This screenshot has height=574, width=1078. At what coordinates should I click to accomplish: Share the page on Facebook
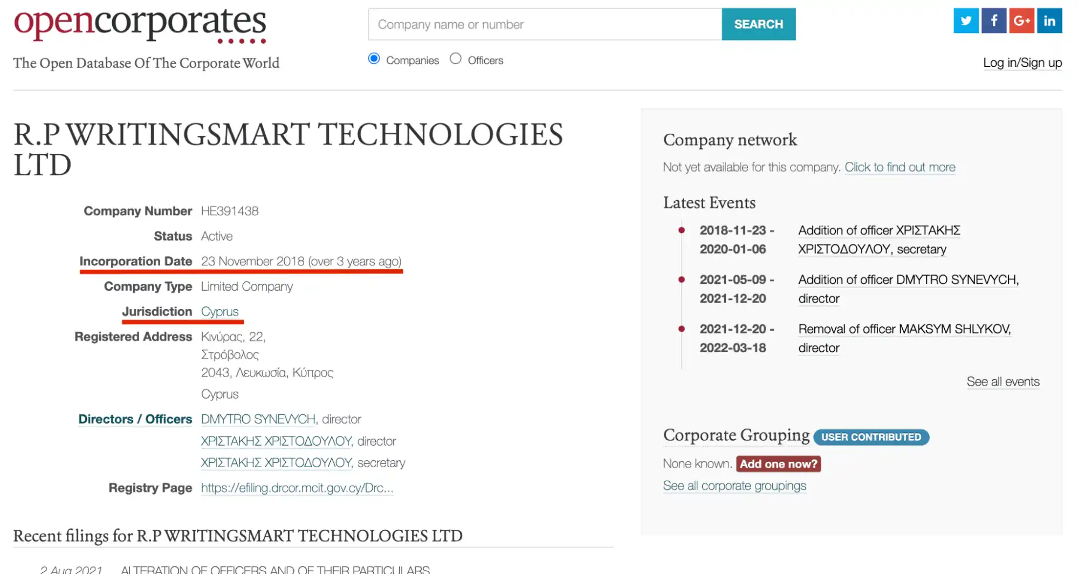(x=994, y=20)
